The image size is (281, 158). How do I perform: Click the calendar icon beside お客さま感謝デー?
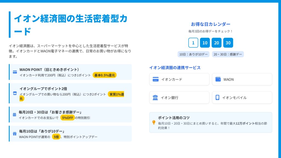click(15, 115)
